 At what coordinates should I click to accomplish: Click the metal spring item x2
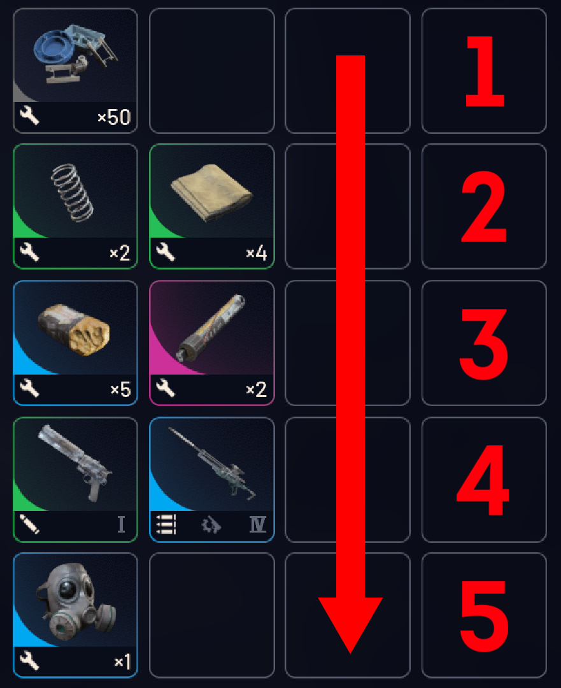click(75, 206)
